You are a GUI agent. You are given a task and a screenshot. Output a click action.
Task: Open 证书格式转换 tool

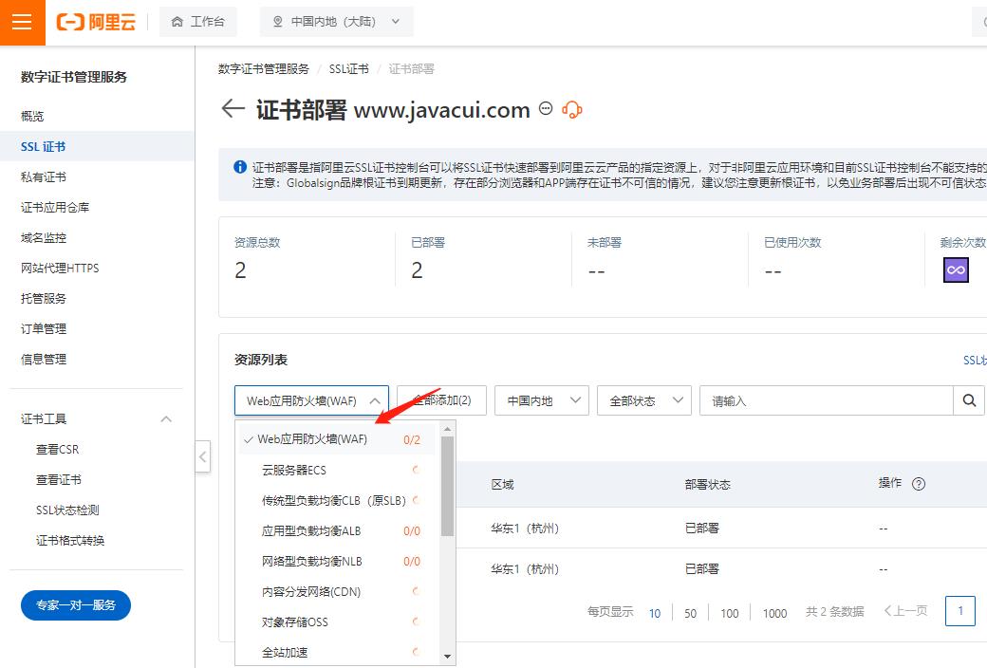[70, 540]
